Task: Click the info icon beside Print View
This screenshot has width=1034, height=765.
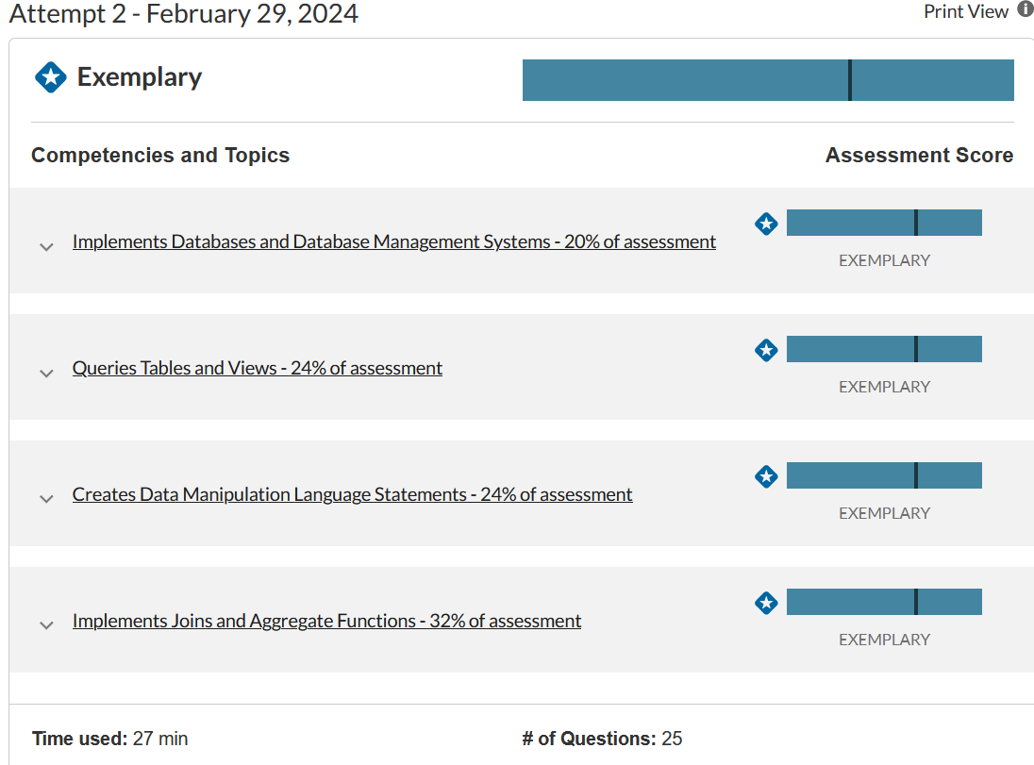Action: click(1025, 11)
